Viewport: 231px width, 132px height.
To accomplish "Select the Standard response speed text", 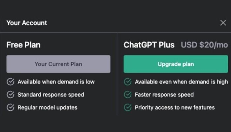I will (x=51, y=95).
